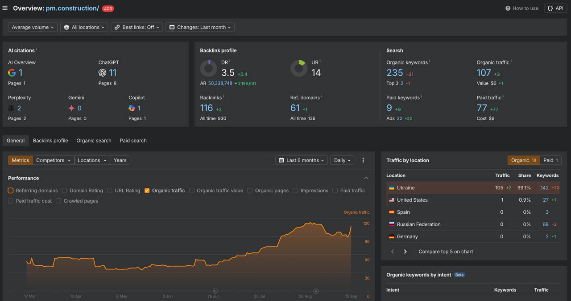Collapse the Performance section chevron
This screenshot has width=571, height=301.
366,178
